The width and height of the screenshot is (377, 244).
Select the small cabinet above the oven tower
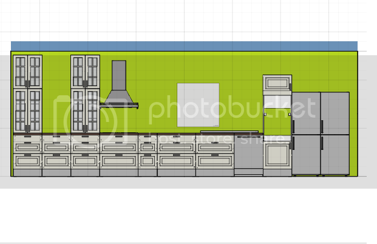point(277,83)
